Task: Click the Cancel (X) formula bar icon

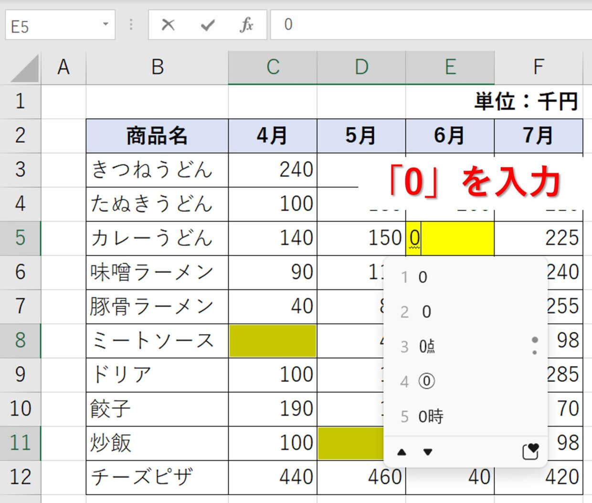Action: coord(168,25)
